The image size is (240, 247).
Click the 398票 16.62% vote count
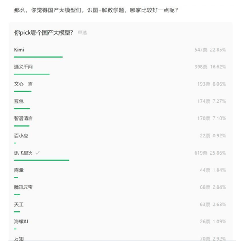coord(210,67)
